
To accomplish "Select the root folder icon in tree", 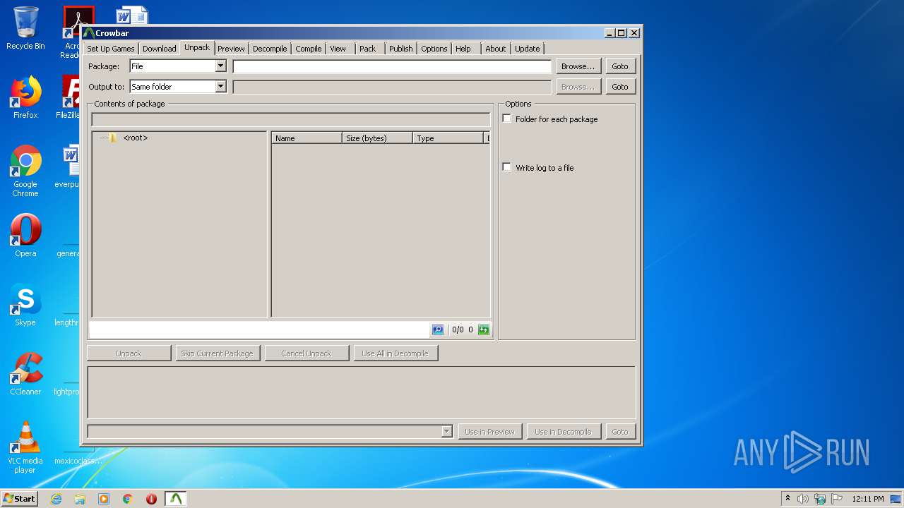I will point(113,138).
